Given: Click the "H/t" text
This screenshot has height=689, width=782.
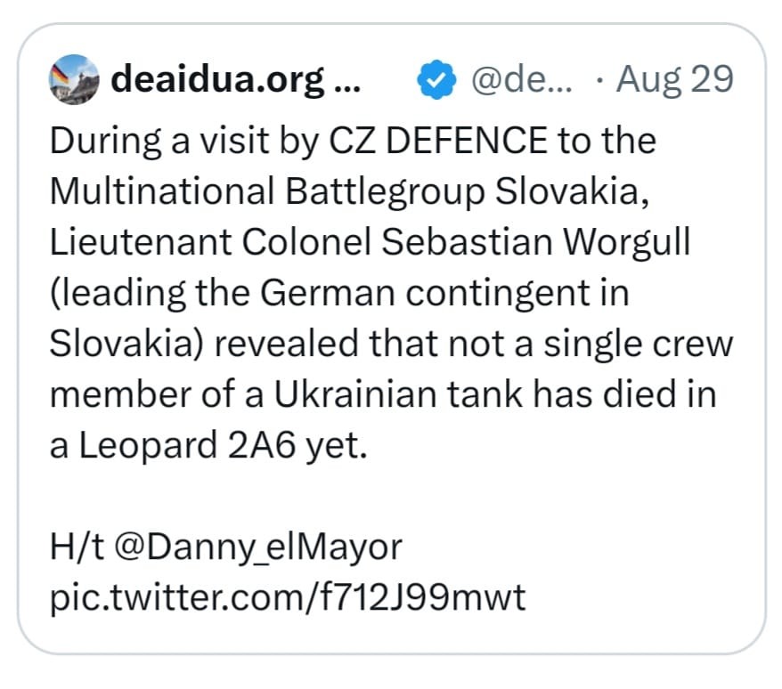Looking at the screenshot, I should click(77, 546).
